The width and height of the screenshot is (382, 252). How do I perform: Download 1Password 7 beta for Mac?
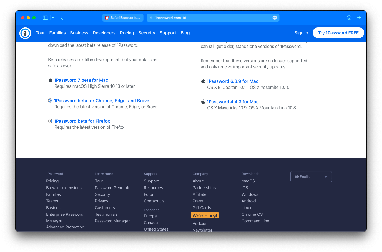81,80
